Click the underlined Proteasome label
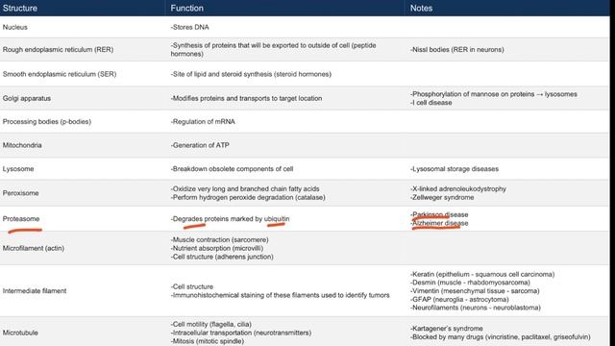 click(x=21, y=219)
